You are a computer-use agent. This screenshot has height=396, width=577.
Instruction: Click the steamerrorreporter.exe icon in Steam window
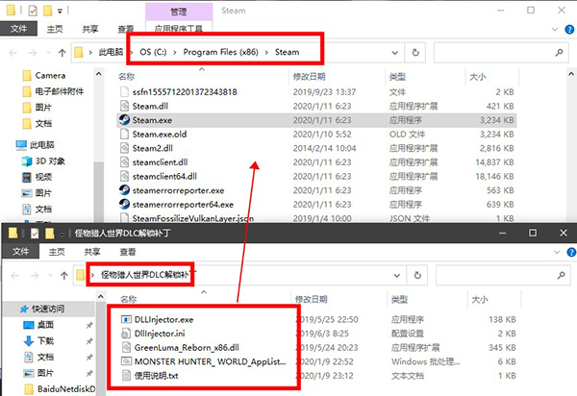click(124, 190)
